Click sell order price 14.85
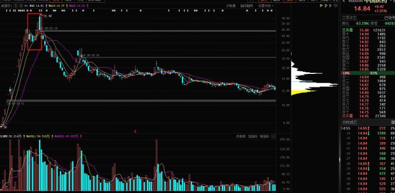The width and height of the screenshot is (395, 193). click(364, 69)
